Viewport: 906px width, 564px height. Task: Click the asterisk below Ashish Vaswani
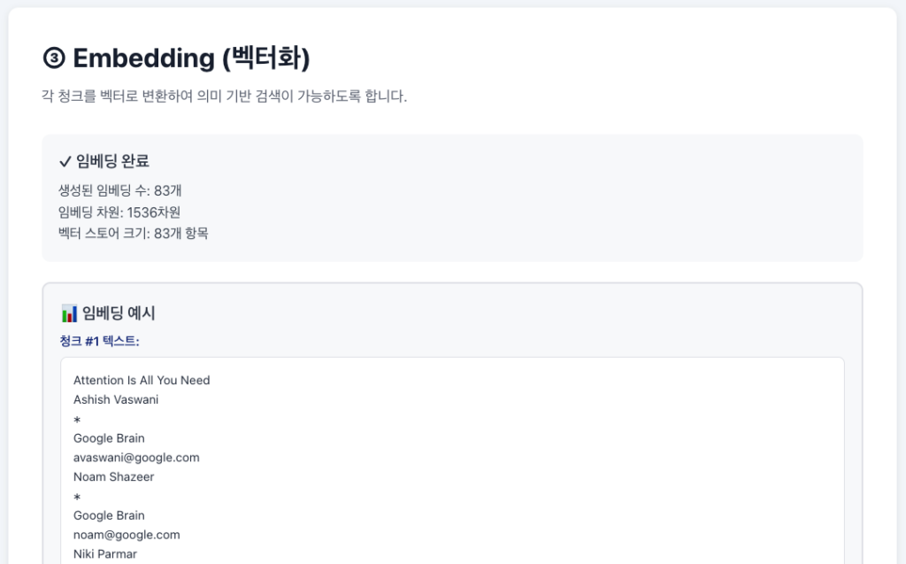coord(77,420)
